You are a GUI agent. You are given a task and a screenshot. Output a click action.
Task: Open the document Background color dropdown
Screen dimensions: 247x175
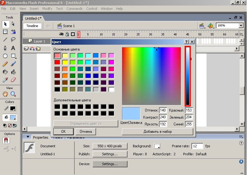(x=157, y=146)
